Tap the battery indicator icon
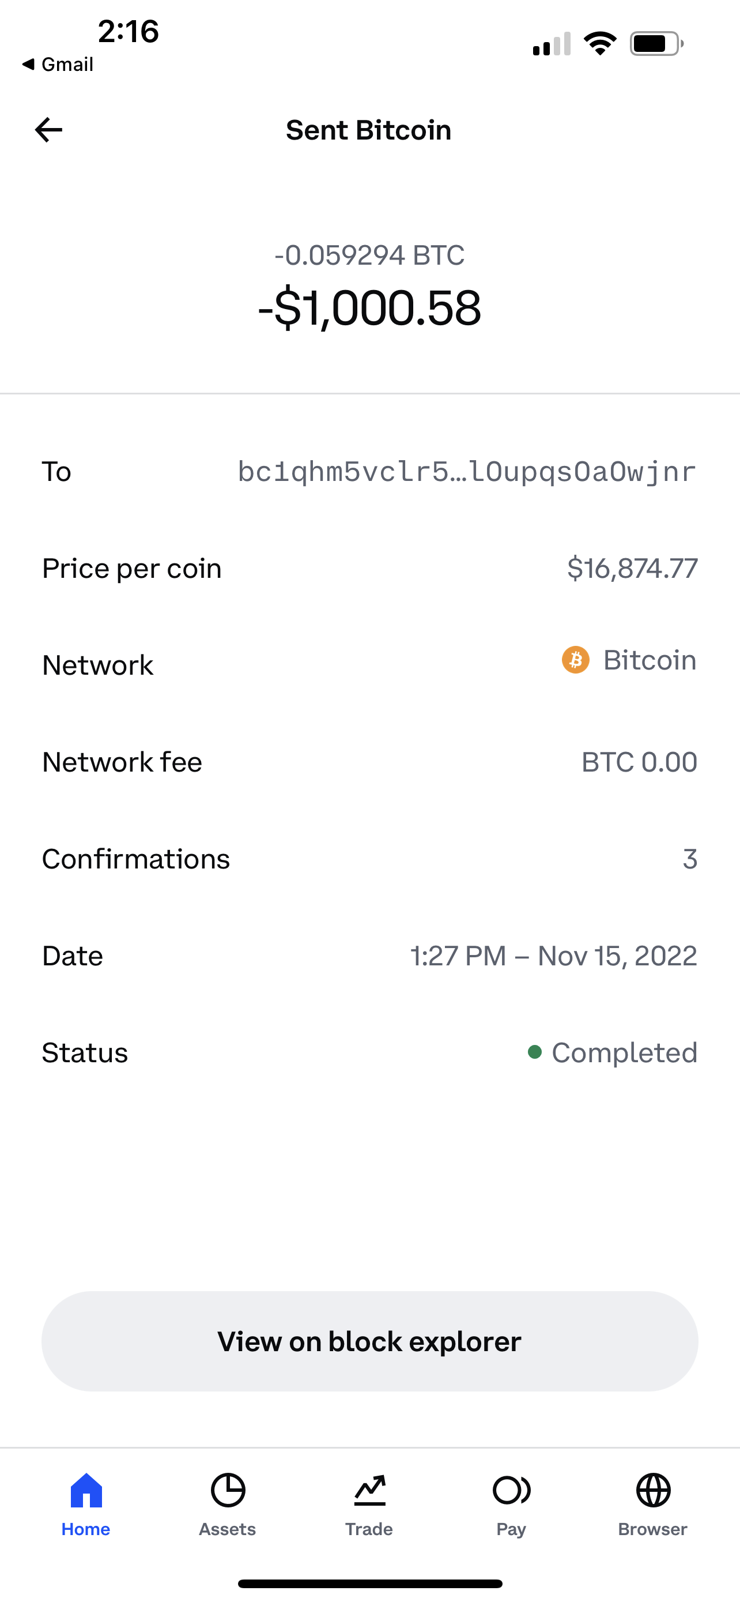 click(x=656, y=43)
